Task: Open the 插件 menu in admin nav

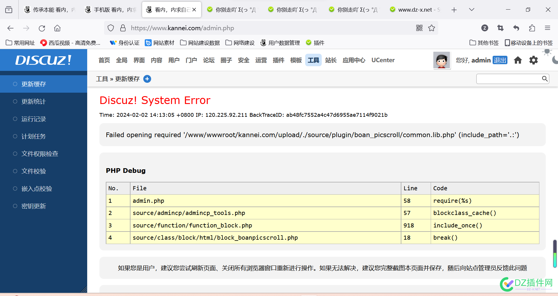Action: (279, 60)
